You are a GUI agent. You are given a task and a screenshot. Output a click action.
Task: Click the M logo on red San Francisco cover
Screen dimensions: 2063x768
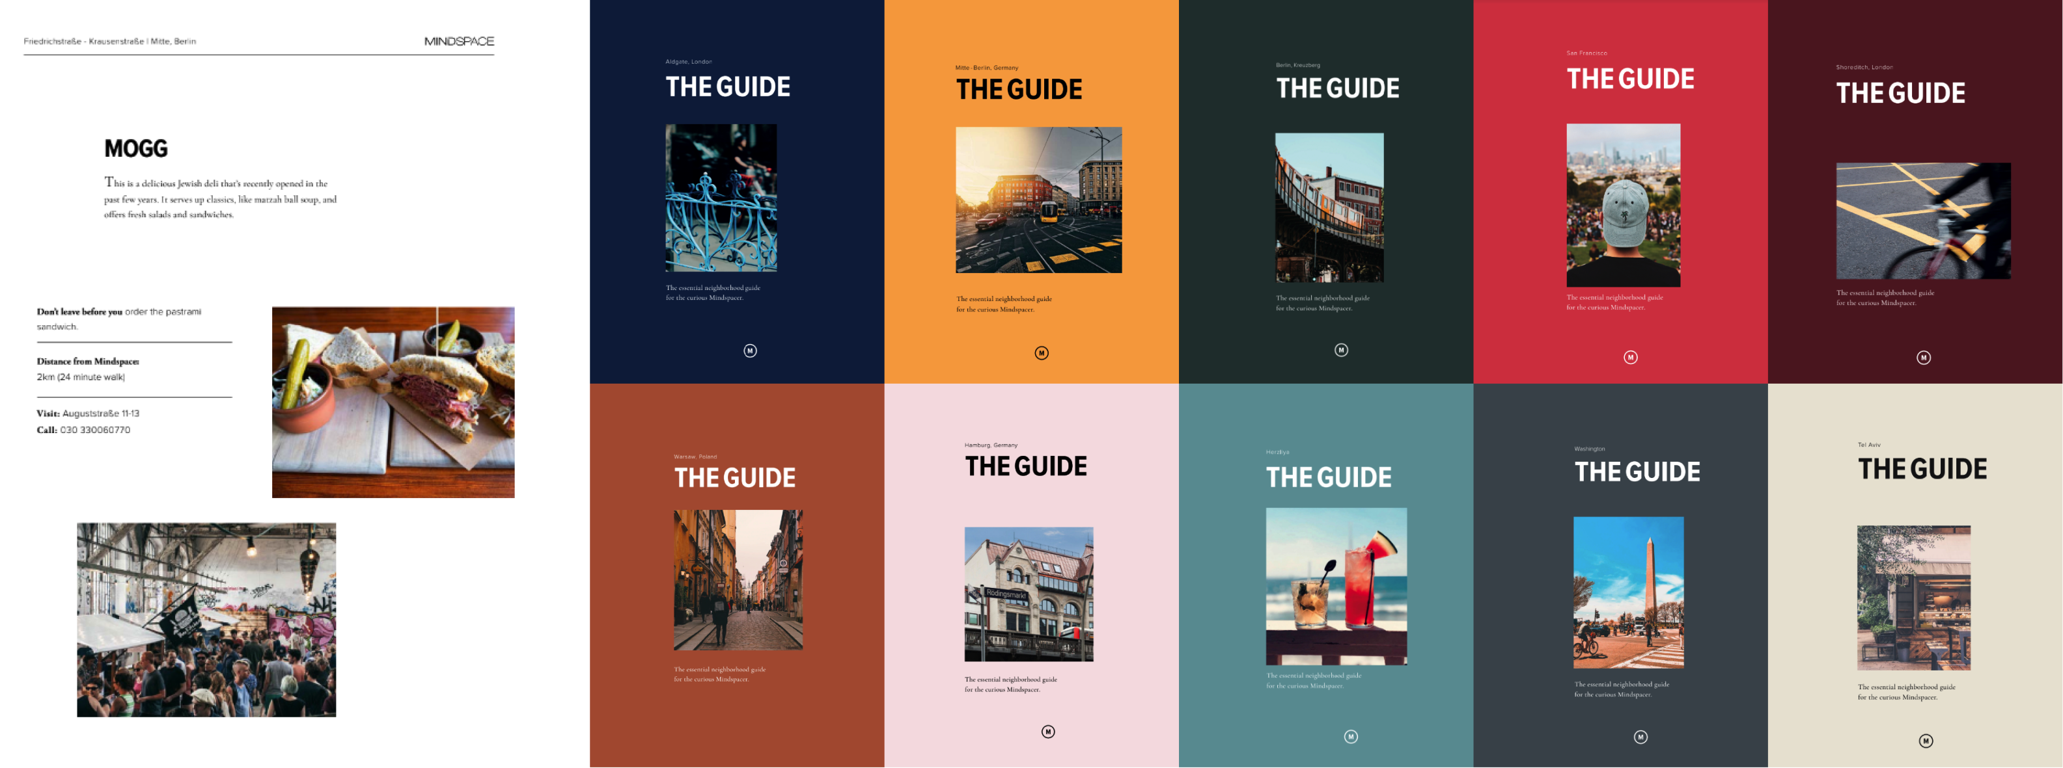pos(1631,358)
